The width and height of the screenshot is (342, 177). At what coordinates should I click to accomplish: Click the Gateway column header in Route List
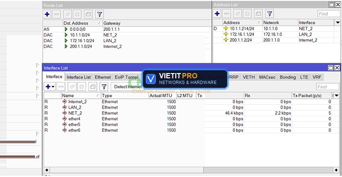coord(157,23)
